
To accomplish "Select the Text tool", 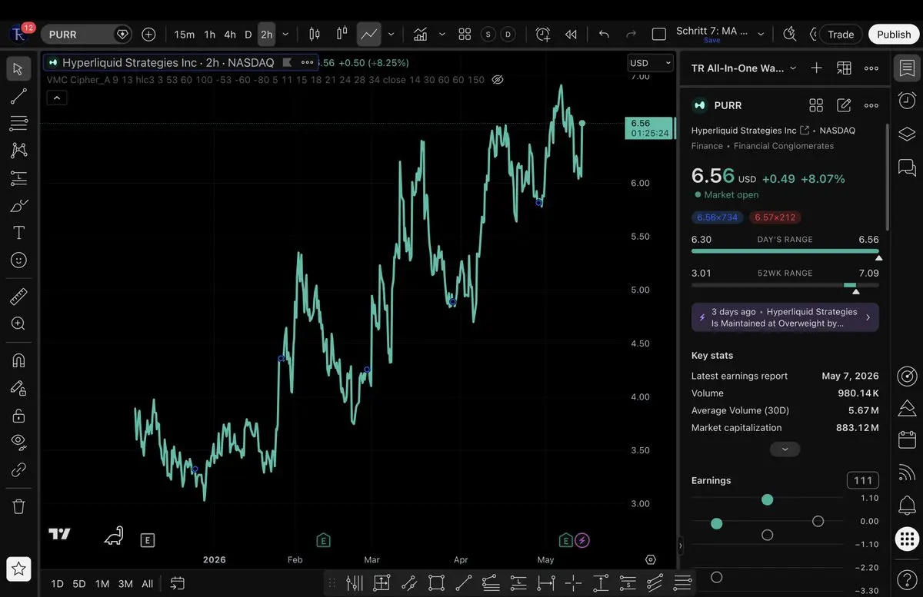I will [x=18, y=233].
